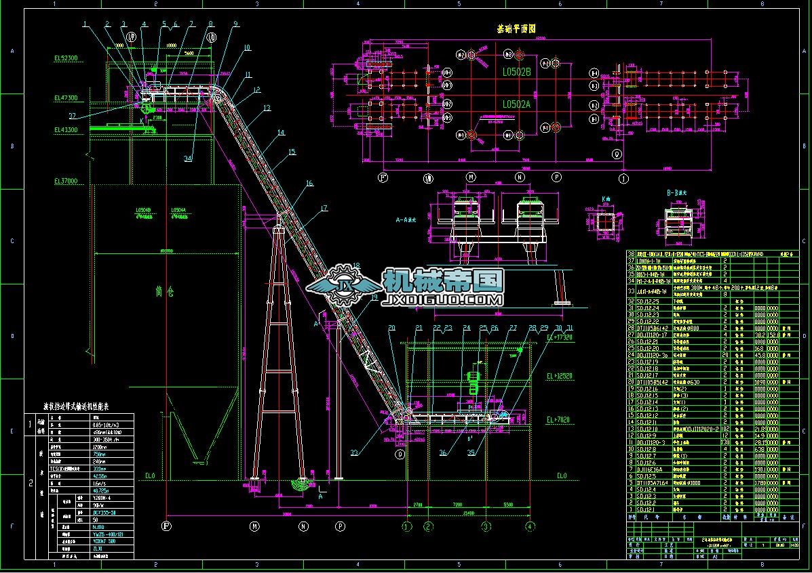Click leader callout 34 below head frame
This screenshot has height=573, width=812.
(x=188, y=158)
